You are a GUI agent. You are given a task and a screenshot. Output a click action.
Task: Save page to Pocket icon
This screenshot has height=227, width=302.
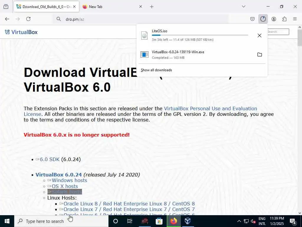click(252, 19)
